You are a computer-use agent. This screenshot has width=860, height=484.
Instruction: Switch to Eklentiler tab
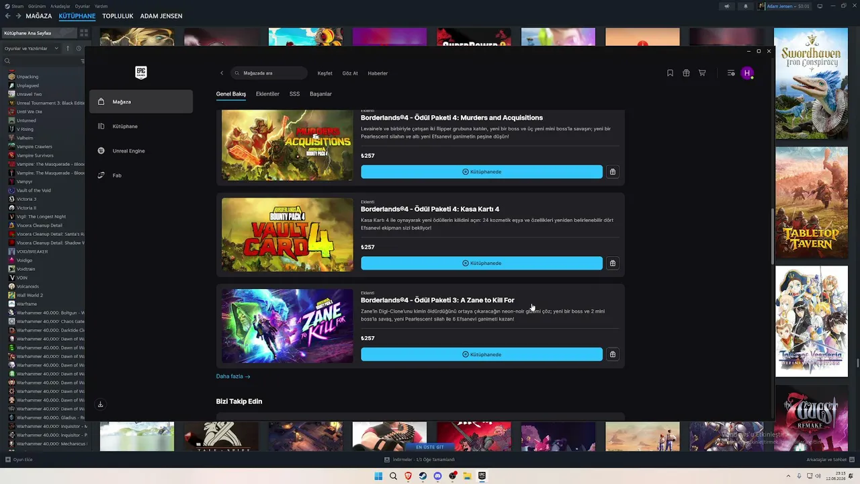[267, 94]
